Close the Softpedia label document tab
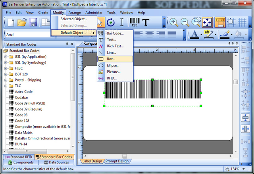Image resolution: width=254 pixels, height=174 pixels. pos(237,43)
